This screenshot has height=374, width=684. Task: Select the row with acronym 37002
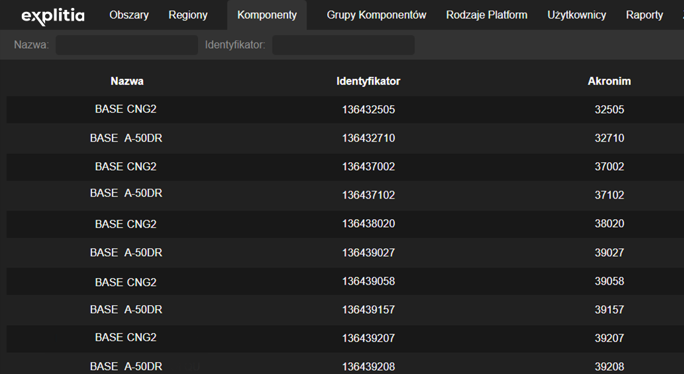point(345,167)
